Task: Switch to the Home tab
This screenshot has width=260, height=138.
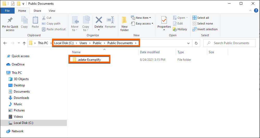Action: [x=22, y=11]
